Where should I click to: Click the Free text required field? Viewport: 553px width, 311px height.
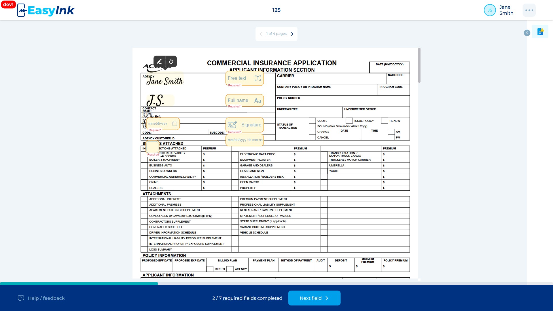click(x=245, y=78)
